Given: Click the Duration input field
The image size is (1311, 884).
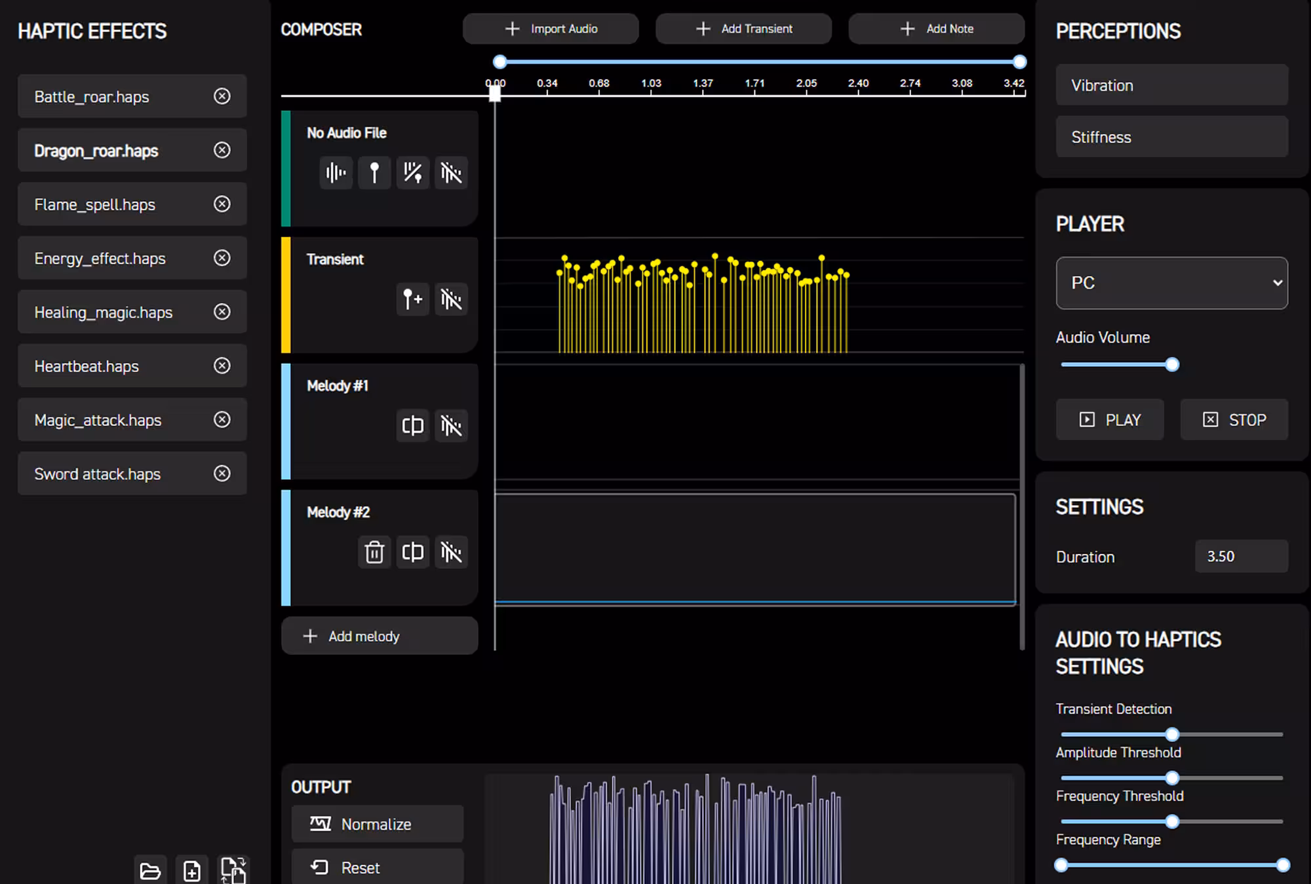Looking at the screenshot, I should [x=1241, y=557].
